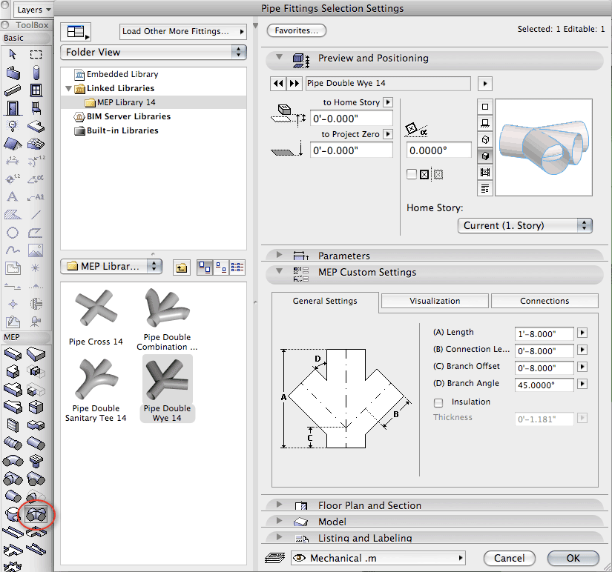Toggle the mirror library part checkbox
612x572 pixels.
pos(412,174)
